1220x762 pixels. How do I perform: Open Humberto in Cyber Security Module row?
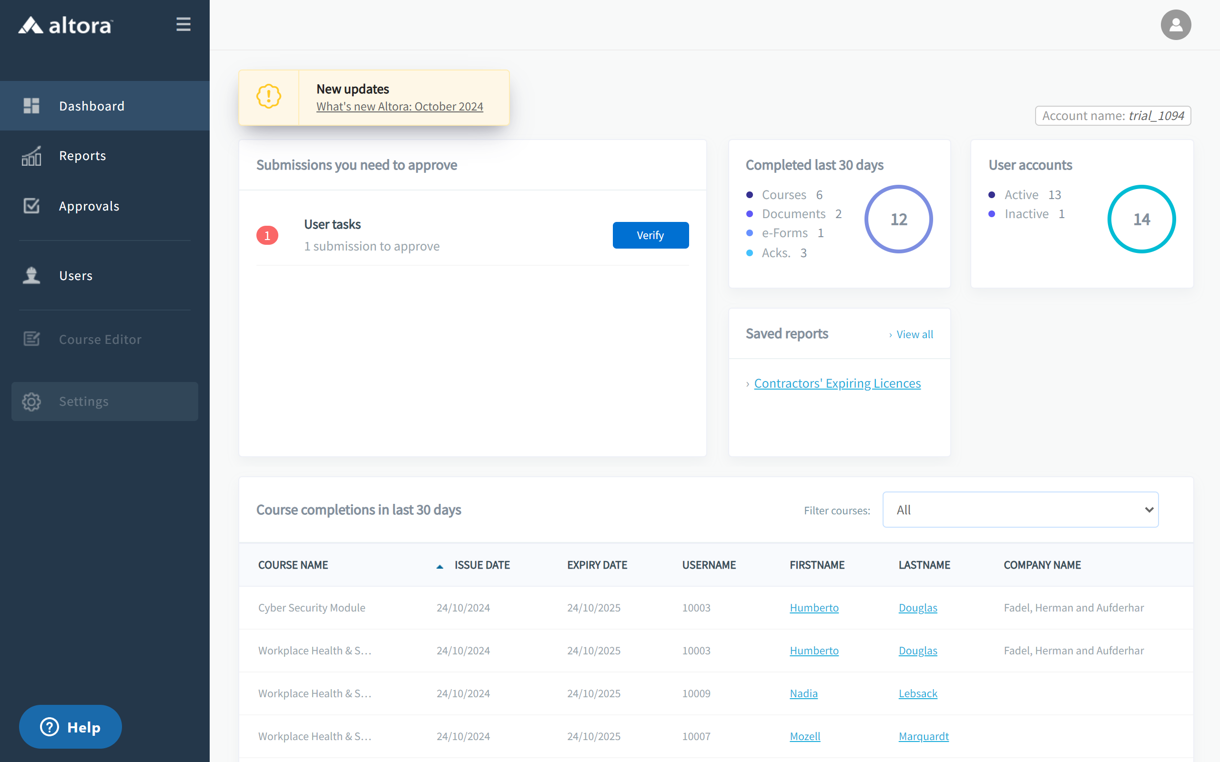[x=813, y=608]
